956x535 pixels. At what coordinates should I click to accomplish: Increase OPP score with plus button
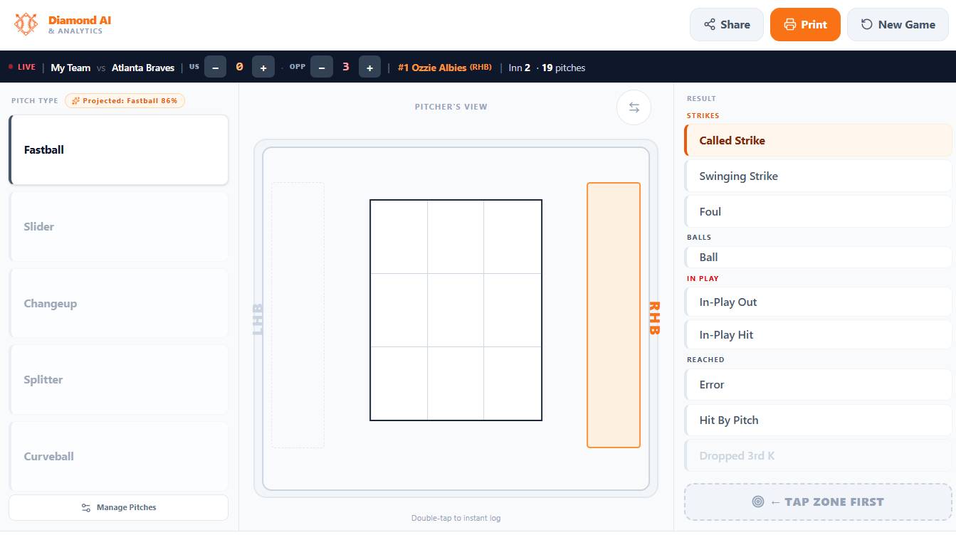pyautogui.click(x=369, y=68)
